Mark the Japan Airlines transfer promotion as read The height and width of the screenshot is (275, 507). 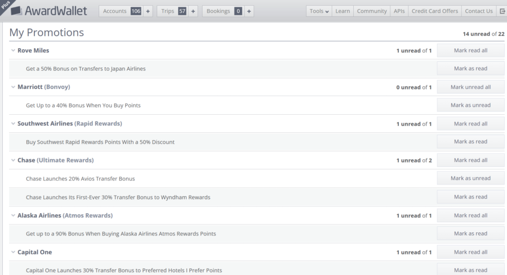click(x=470, y=69)
